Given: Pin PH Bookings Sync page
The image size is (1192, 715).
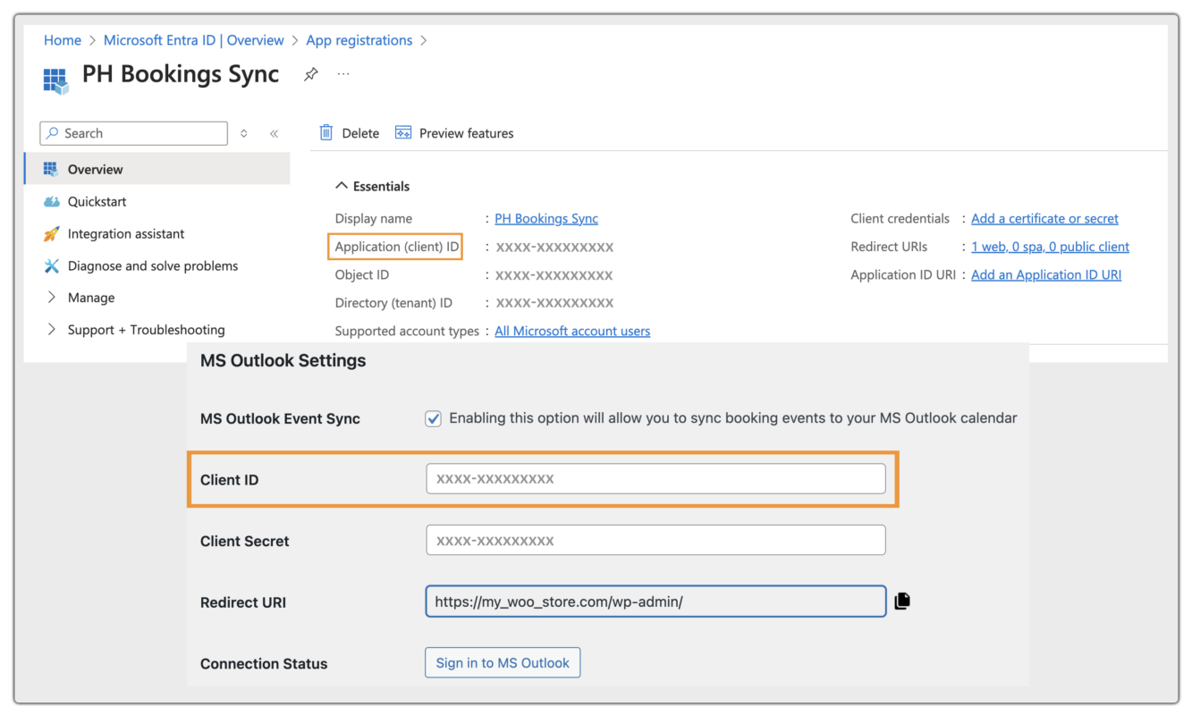Looking at the screenshot, I should pyautogui.click(x=310, y=74).
